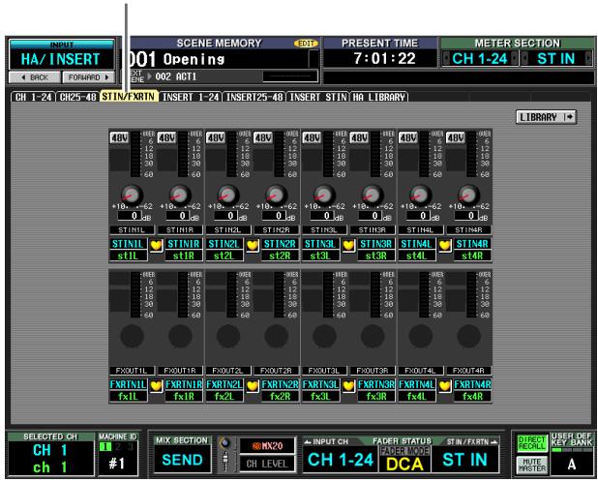The height and width of the screenshot is (482, 598).
Task: Click the LIBRARY button
Action: pos(546,117)
